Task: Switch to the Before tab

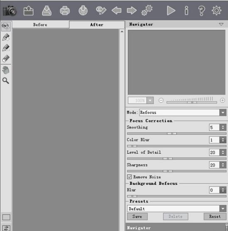Action: pyautogui.click(x=40, y=25)
